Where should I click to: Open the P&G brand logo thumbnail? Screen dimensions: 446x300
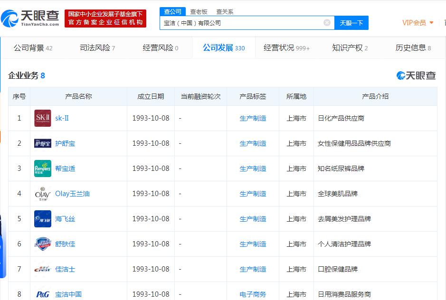(43, 294)
